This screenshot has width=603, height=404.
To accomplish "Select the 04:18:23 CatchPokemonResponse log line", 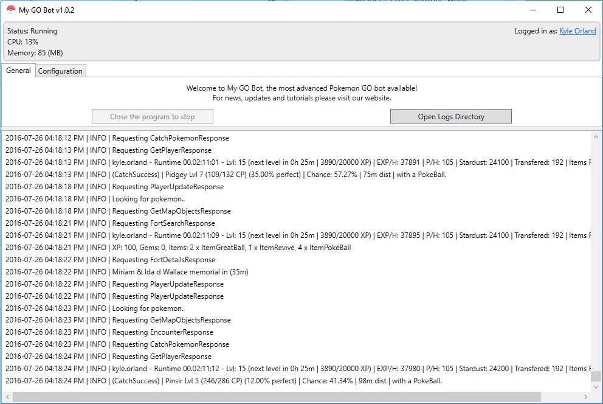I will 117,344.
